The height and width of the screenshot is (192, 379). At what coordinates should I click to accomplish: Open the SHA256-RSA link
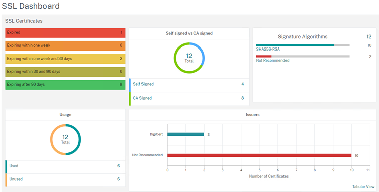click(268, 49)
